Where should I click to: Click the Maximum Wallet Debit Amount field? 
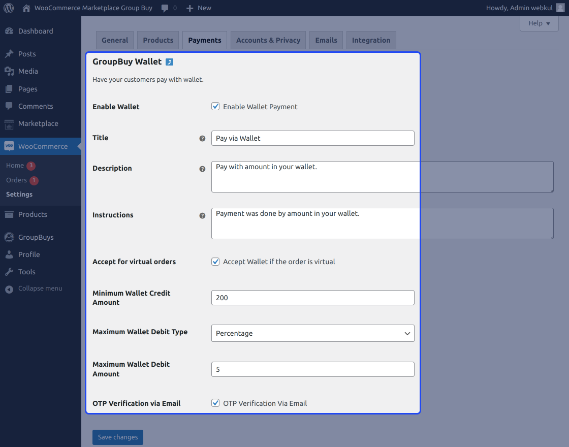[313, 369]
